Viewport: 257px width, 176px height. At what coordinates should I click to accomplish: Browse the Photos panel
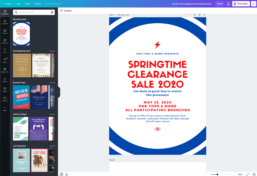pos(5,32)
